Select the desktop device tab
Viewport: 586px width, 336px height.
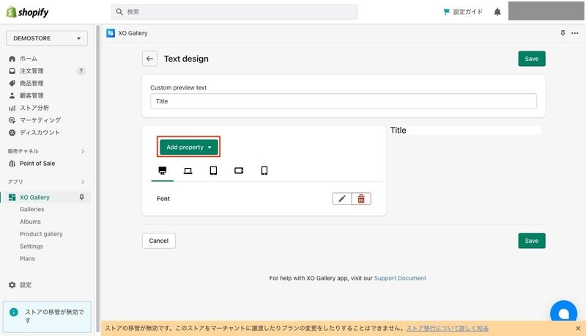(x=163, y=171)
